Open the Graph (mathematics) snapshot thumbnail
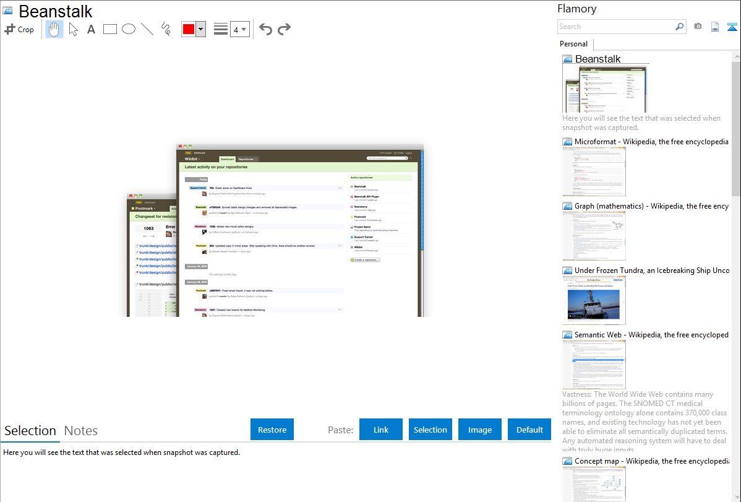The height and width of the screenshot is (502, 741). point(594,236)
